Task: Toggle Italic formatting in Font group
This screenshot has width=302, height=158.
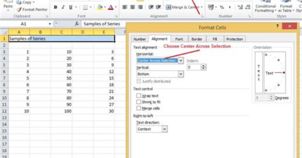Action: [63, 7]
